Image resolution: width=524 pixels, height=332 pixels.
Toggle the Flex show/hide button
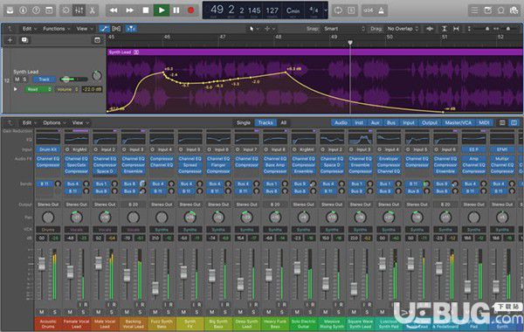[116, 29]
